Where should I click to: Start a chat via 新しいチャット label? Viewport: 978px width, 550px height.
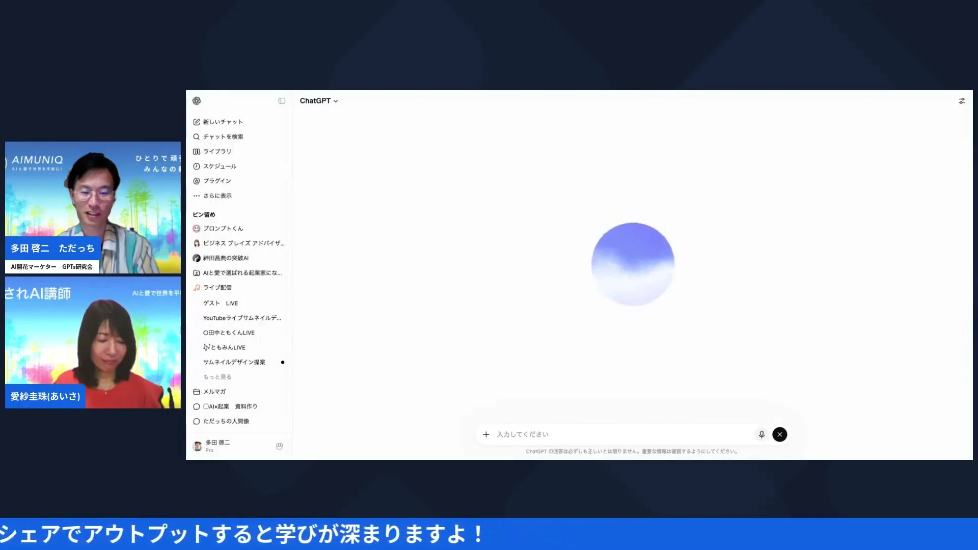coord(223,122)
